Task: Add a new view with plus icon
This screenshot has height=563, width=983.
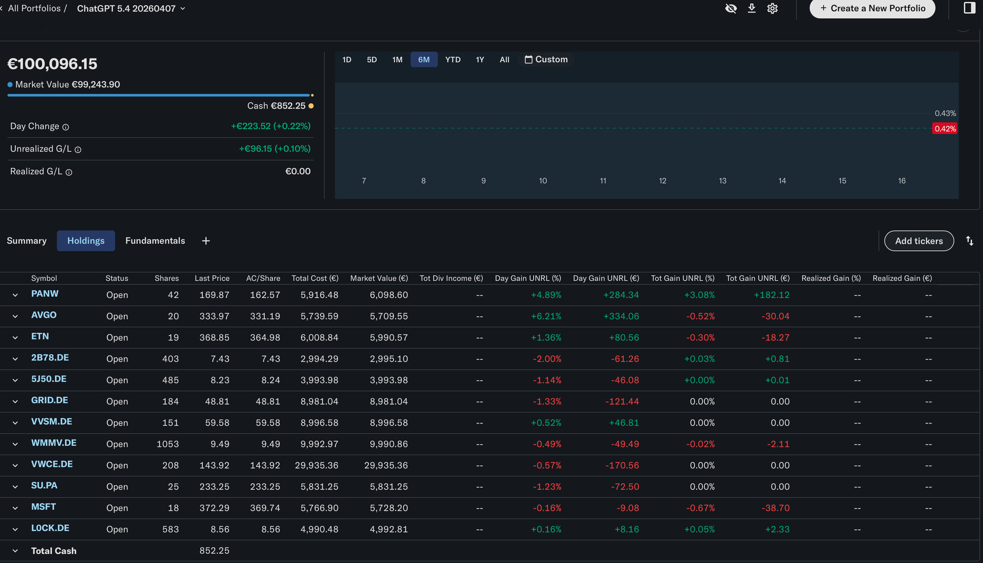Action: [206, 241]
